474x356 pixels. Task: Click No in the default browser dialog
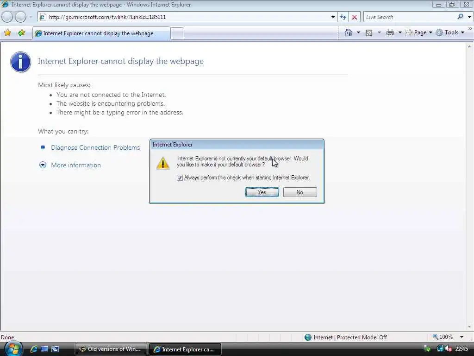pyautogui.click(x=300, y=192)
